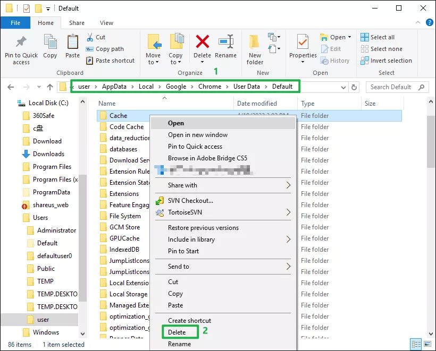Open the Copy to ribbon command

coord(176,50)
